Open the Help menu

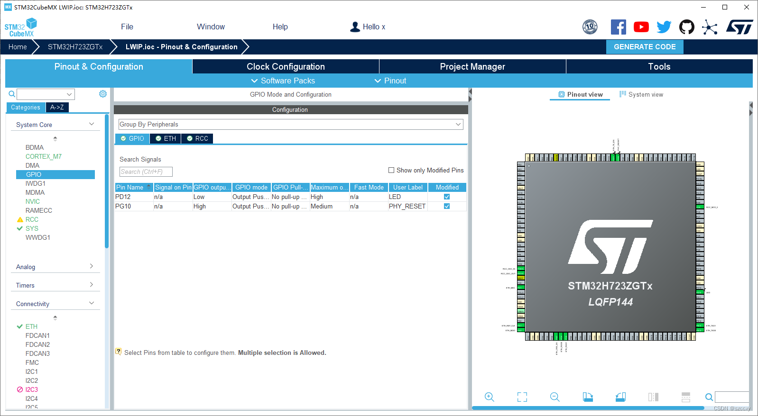[x=280, y=27]
